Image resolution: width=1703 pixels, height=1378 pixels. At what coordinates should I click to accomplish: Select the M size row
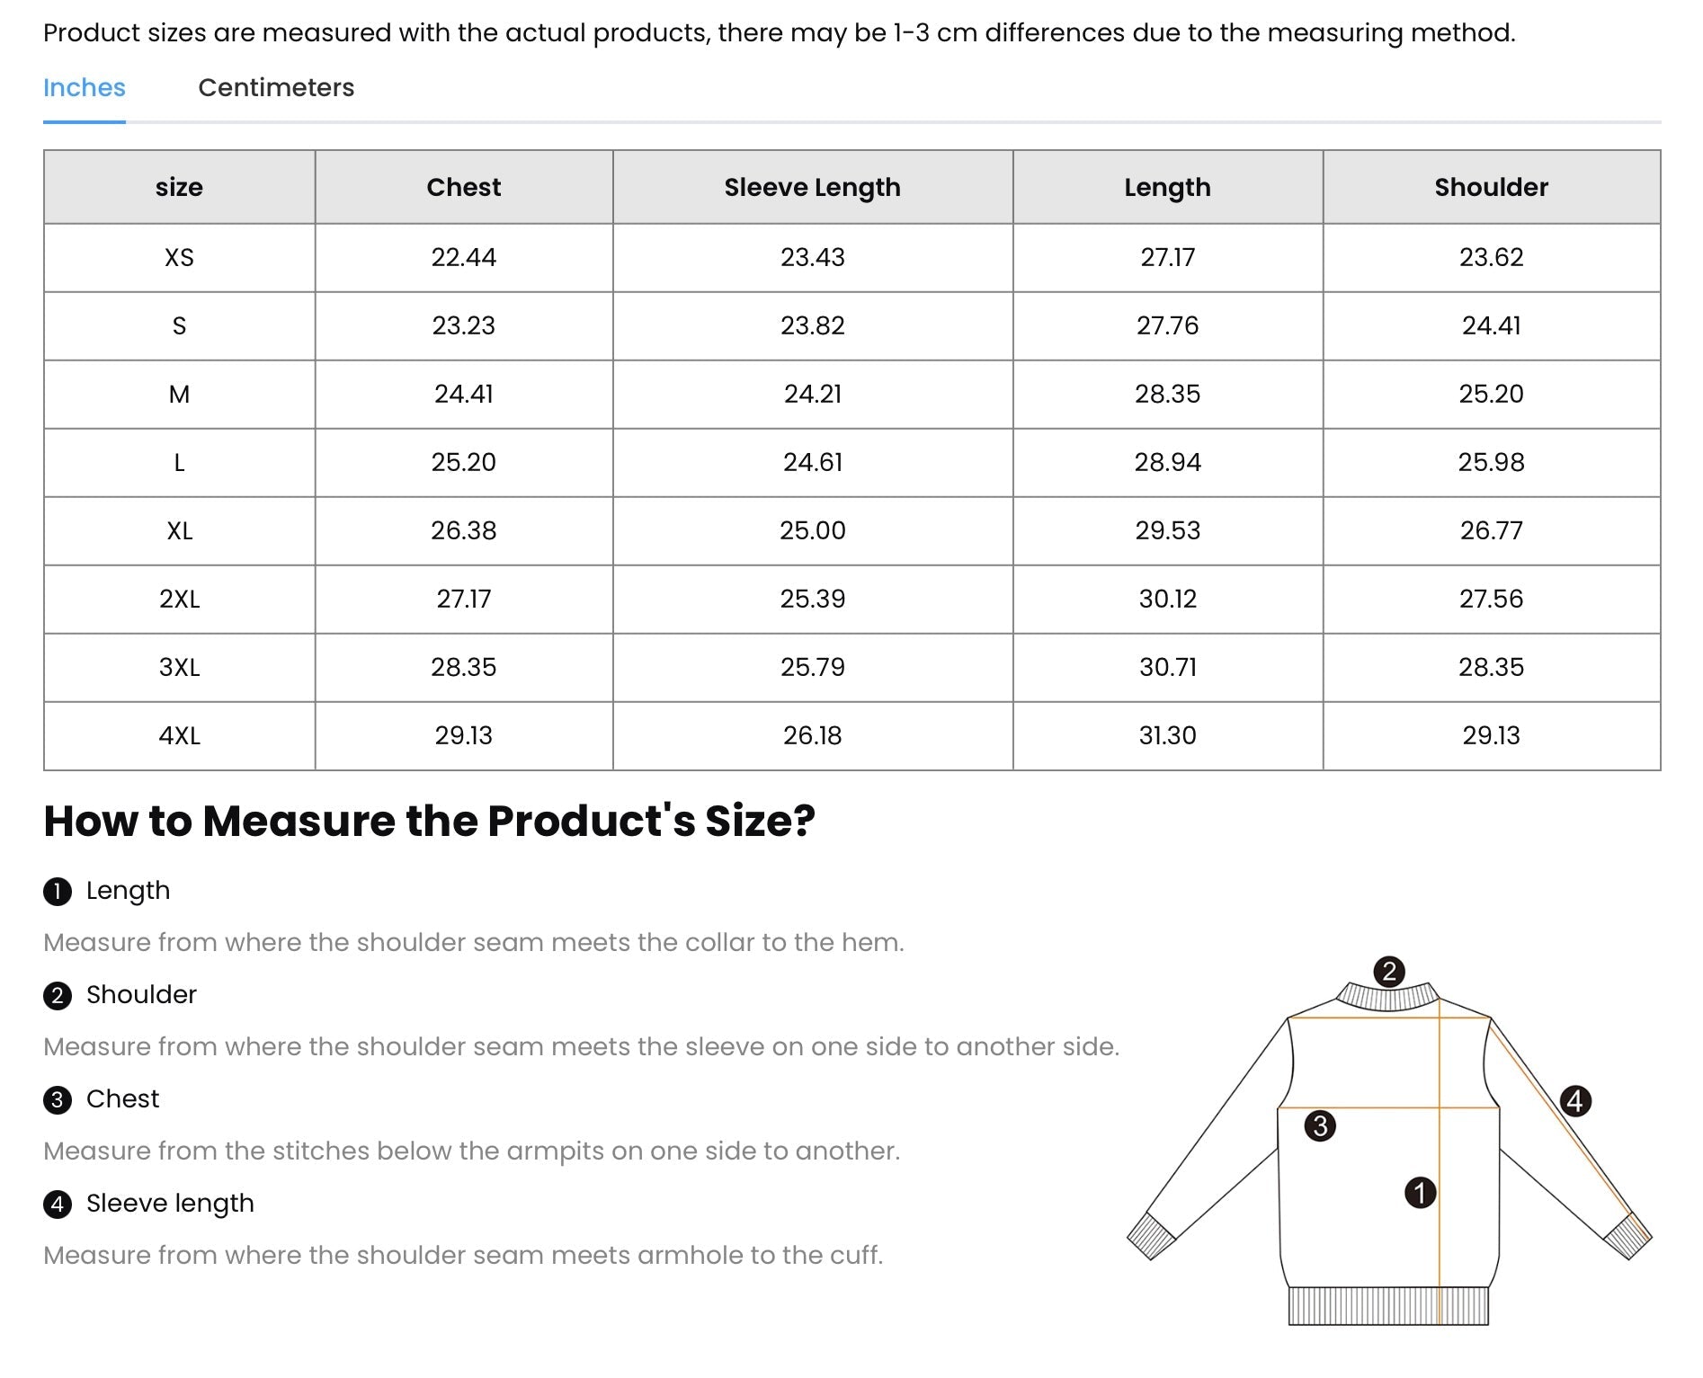point(180,394)
